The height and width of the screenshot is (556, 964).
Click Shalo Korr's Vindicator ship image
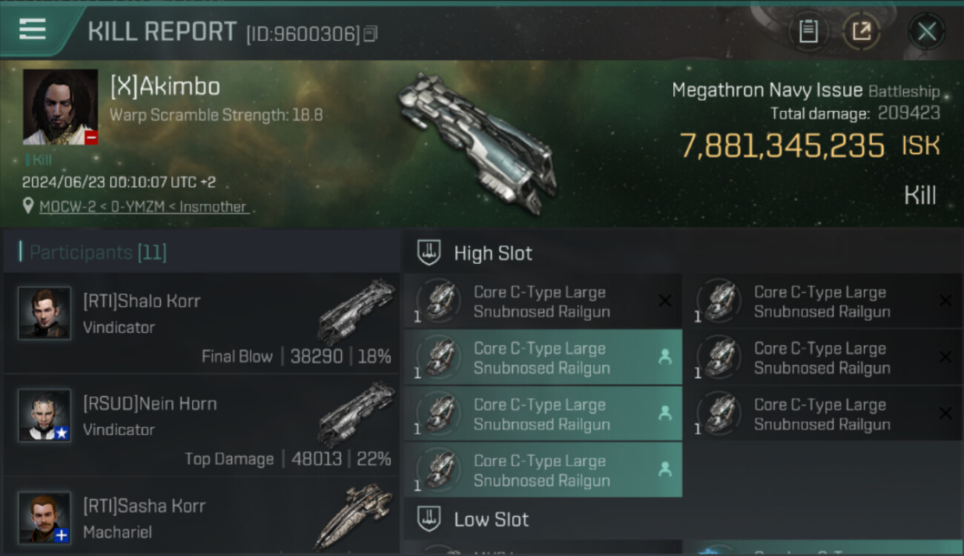click(x=356, y=311)
